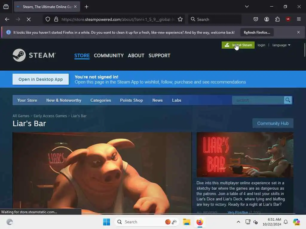306x229 pixels.
Task: Select the STORE menu item
Action: tap(82, 55)
